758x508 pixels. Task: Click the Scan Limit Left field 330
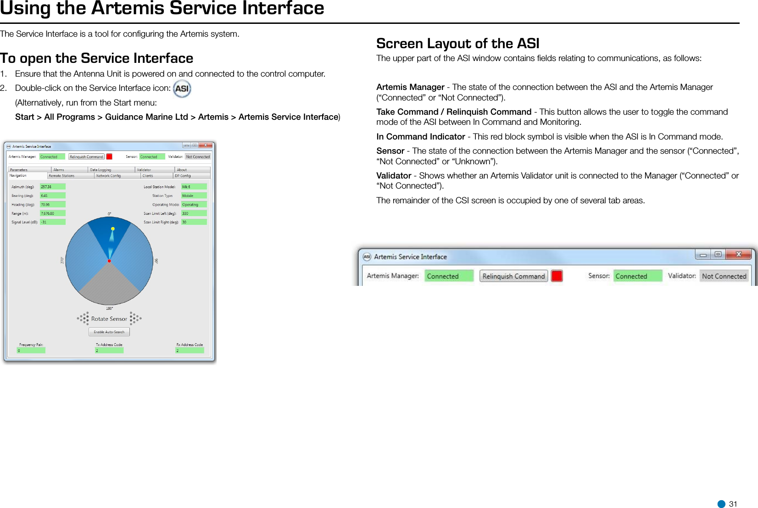pos(194,213)
